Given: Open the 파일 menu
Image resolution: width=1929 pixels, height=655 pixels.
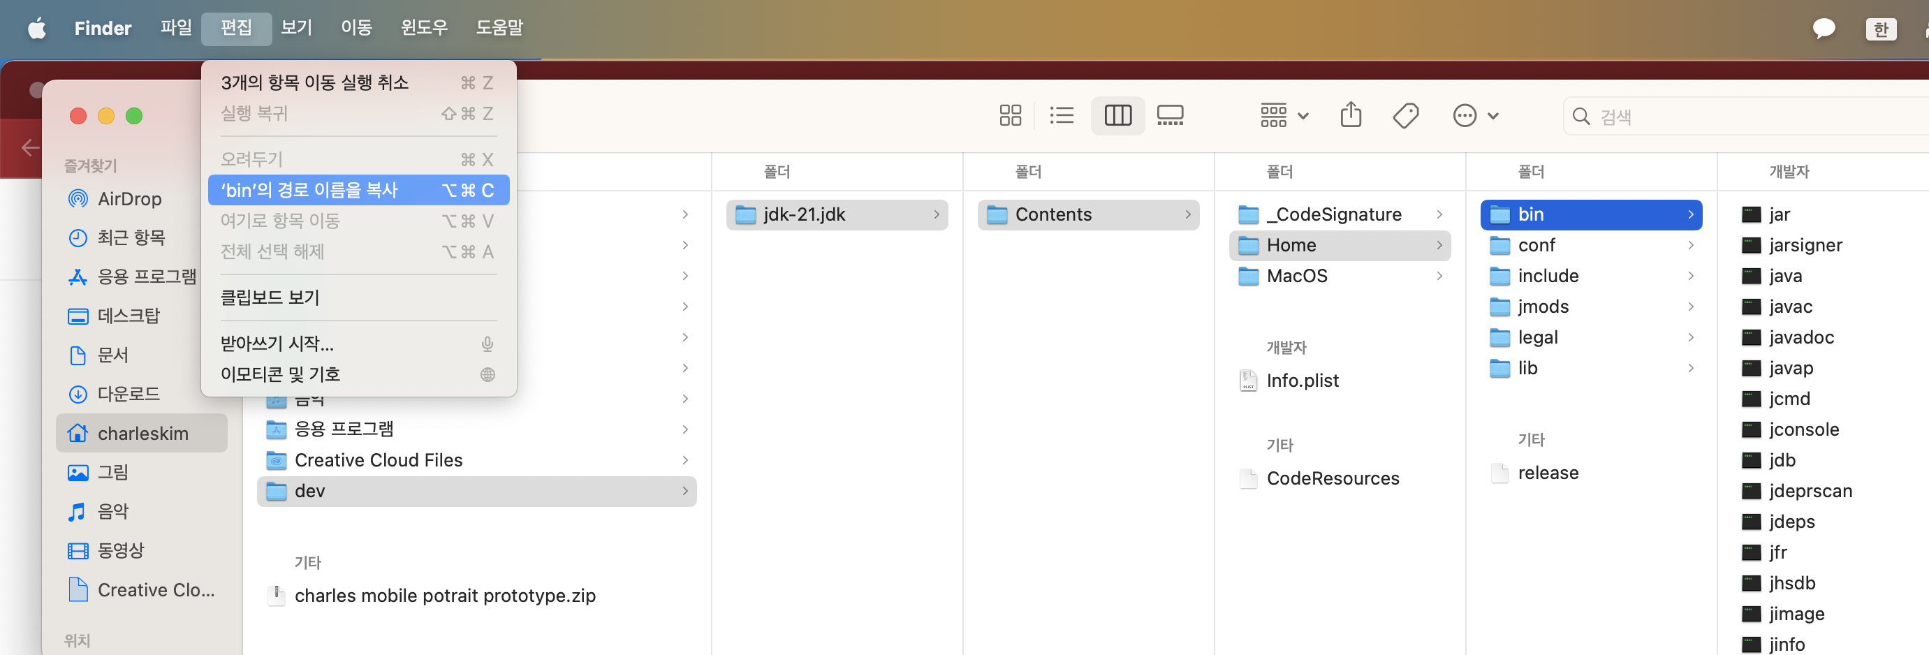Looking at the screenshot, I should [x=176, y=29].
